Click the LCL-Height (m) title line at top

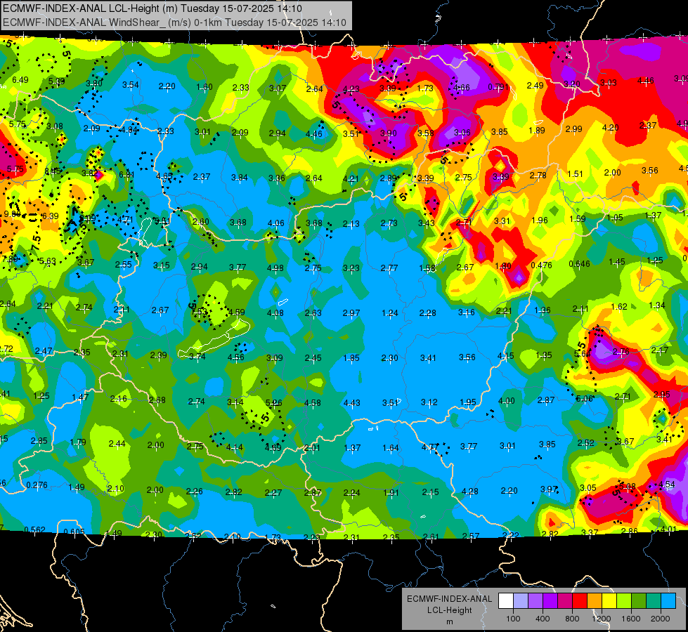(x=152, y=8)
